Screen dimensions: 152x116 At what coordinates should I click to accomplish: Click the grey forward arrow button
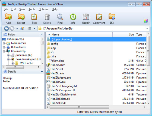(x=12, y=28)
